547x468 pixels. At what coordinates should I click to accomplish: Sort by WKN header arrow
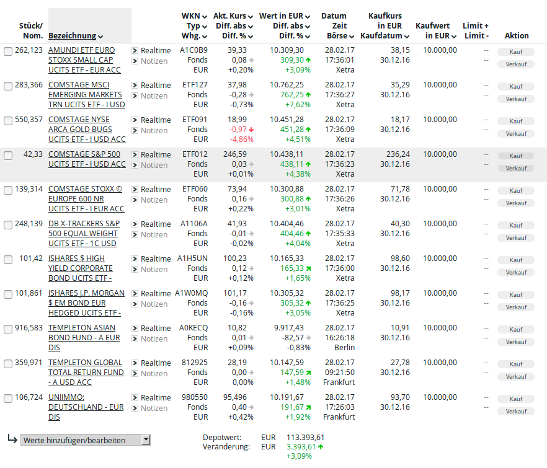tap(205, 17)
